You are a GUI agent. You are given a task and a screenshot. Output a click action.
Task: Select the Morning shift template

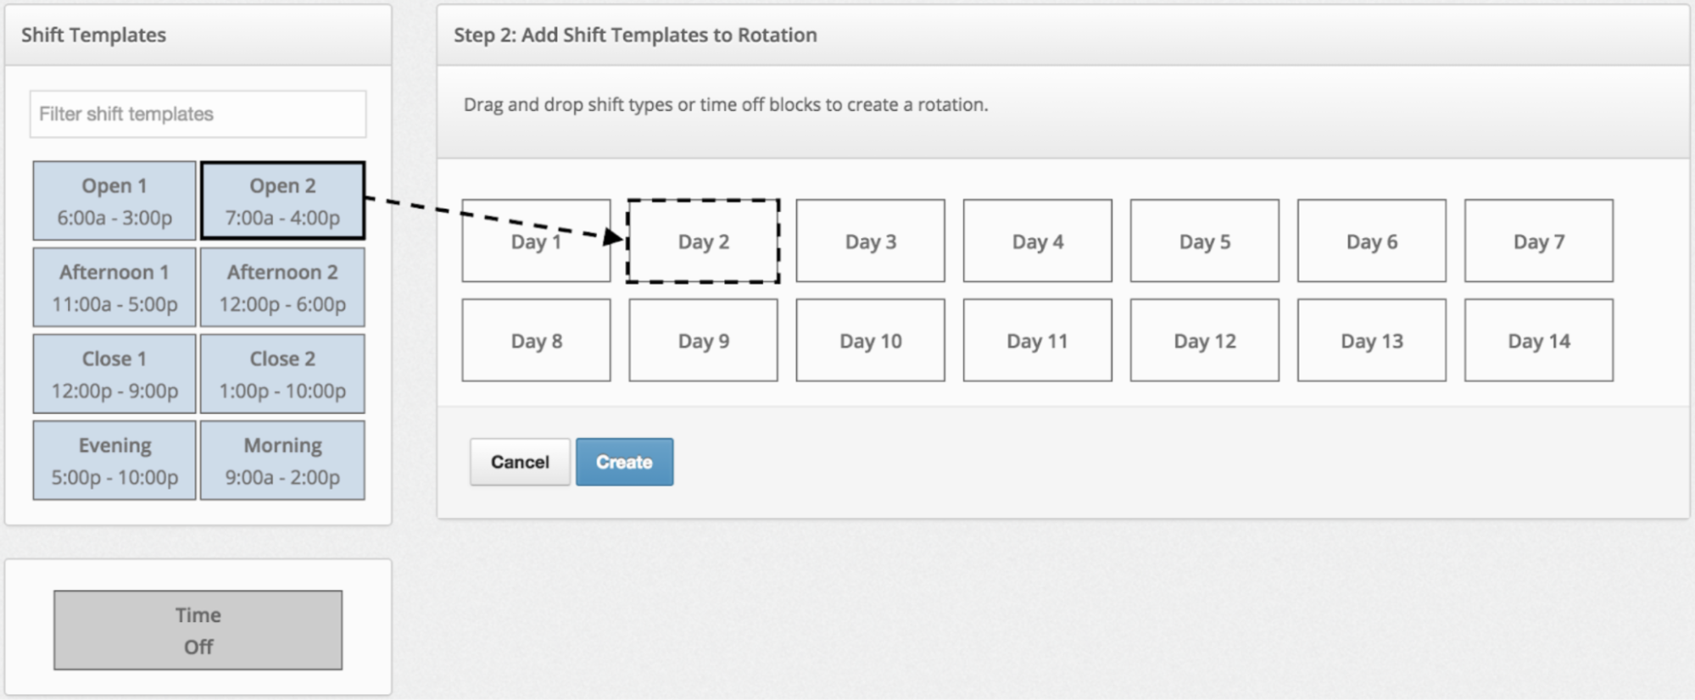(282, 460)
